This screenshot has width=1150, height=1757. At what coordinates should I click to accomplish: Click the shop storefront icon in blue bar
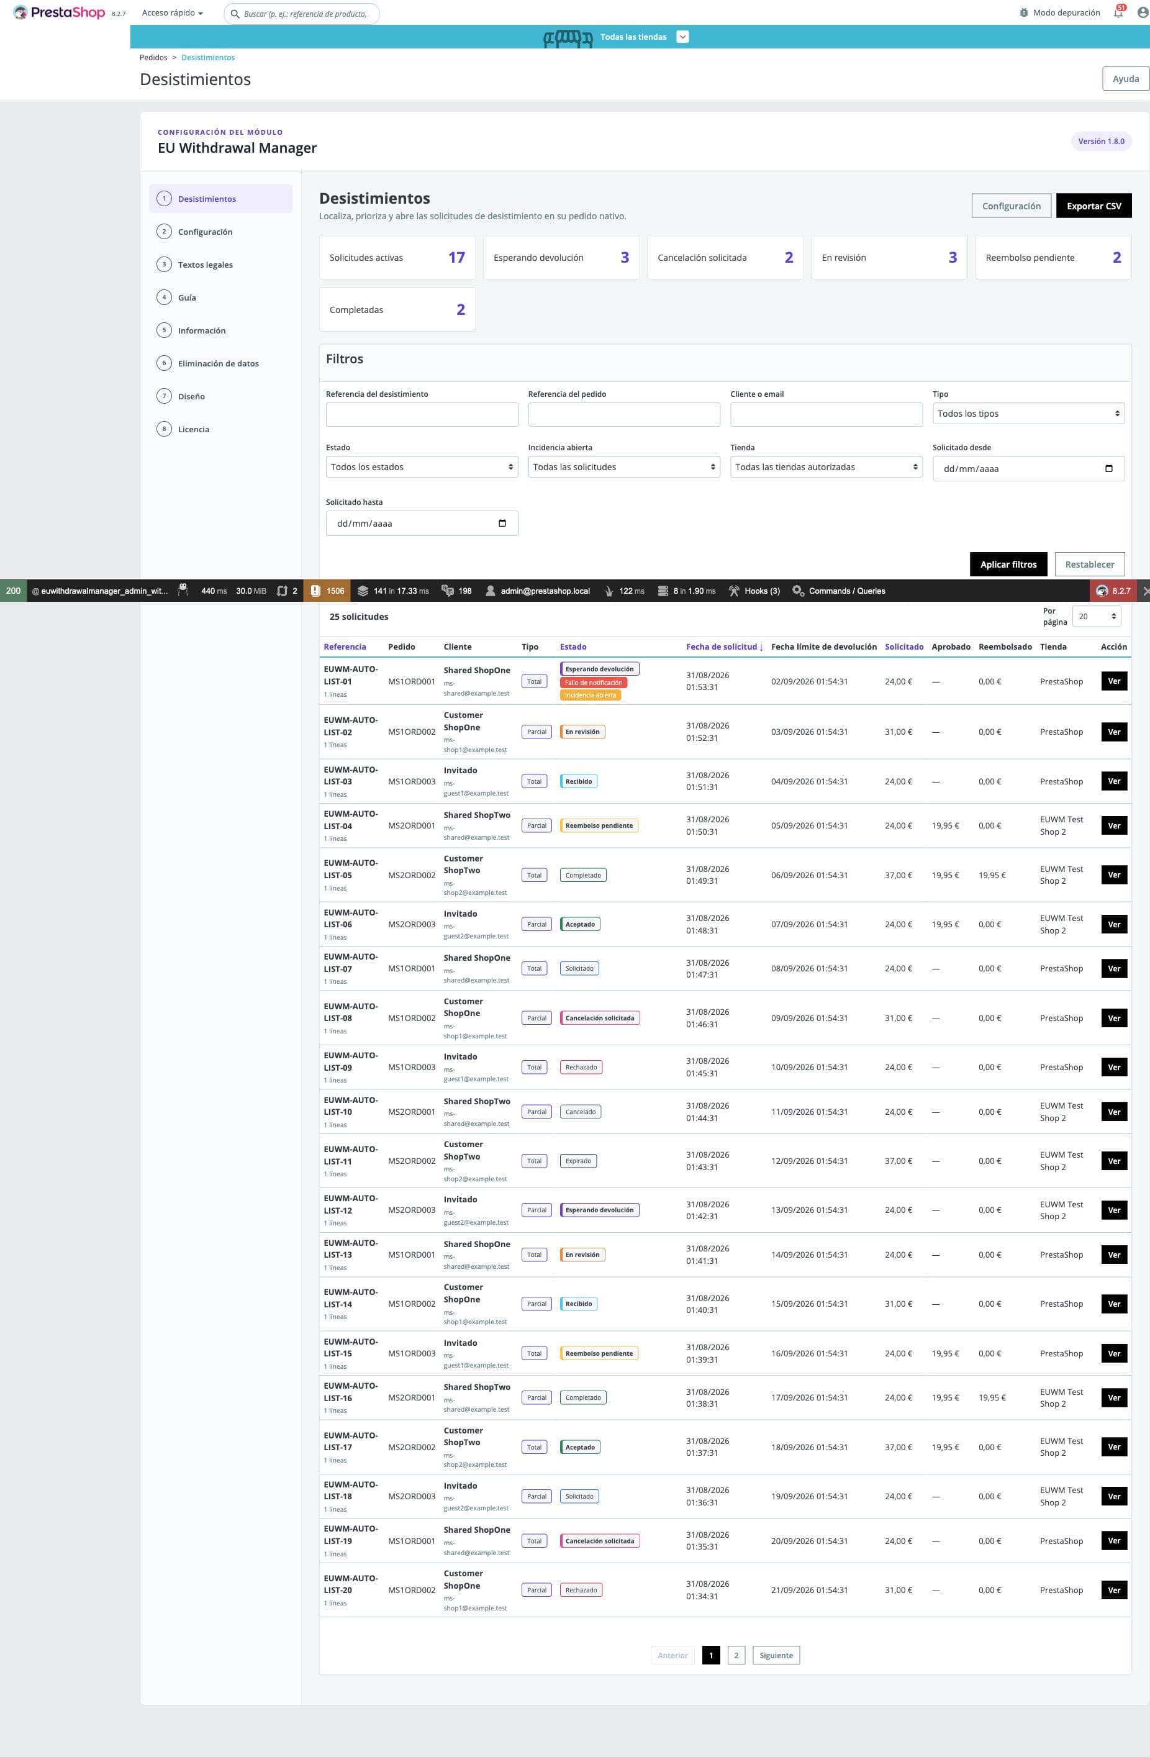tap(568, 38)
